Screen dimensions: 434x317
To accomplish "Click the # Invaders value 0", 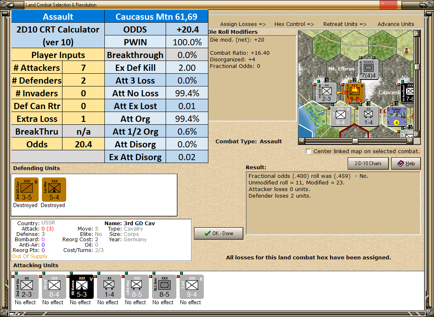I will (x=83, y=93).
